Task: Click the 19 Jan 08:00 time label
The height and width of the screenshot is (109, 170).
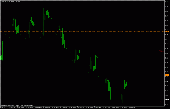Action: (x=72, y=107)
